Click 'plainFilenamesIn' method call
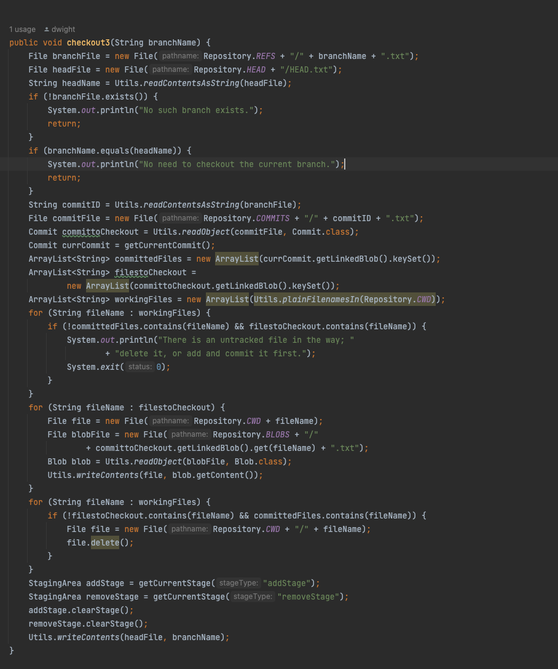Image resolution: width=558 pixels, height=669 pixels. pyautogui.click(x=321, y=300)
